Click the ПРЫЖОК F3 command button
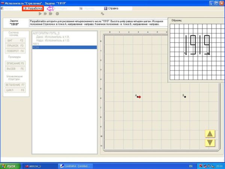Viewport: 225px width, 169px height. (x=15, y=45)
